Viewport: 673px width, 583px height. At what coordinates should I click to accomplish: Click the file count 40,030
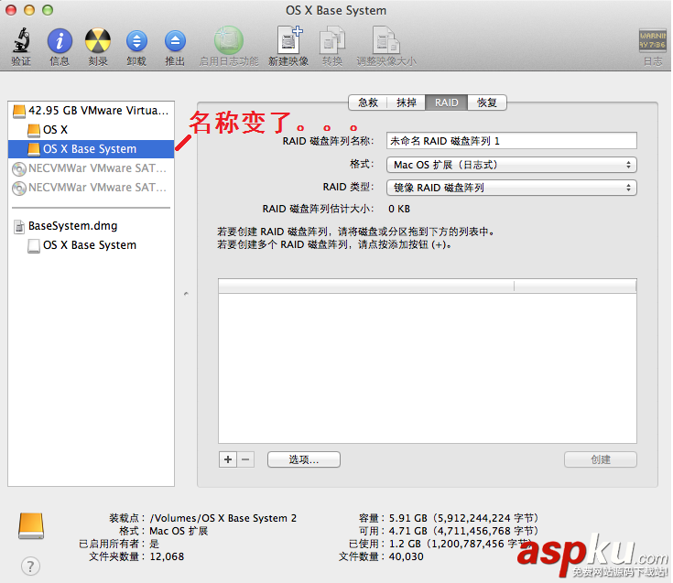(406, 556)
